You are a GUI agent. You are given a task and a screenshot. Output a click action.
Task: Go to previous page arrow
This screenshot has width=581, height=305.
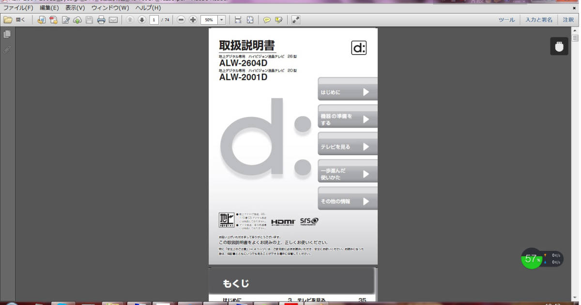130,20
